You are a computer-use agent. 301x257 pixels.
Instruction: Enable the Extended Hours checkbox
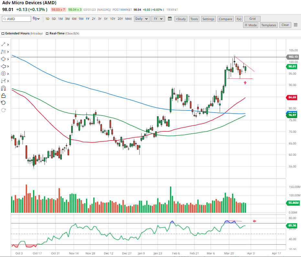coord(3,33)
